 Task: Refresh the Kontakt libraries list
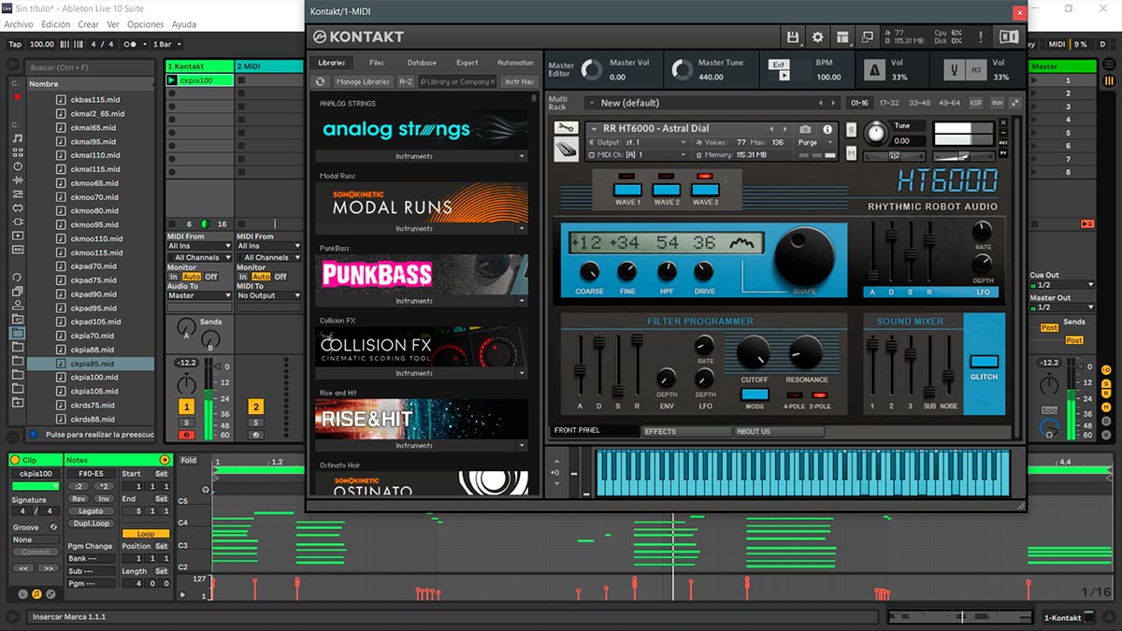click(x=321, y=81)
